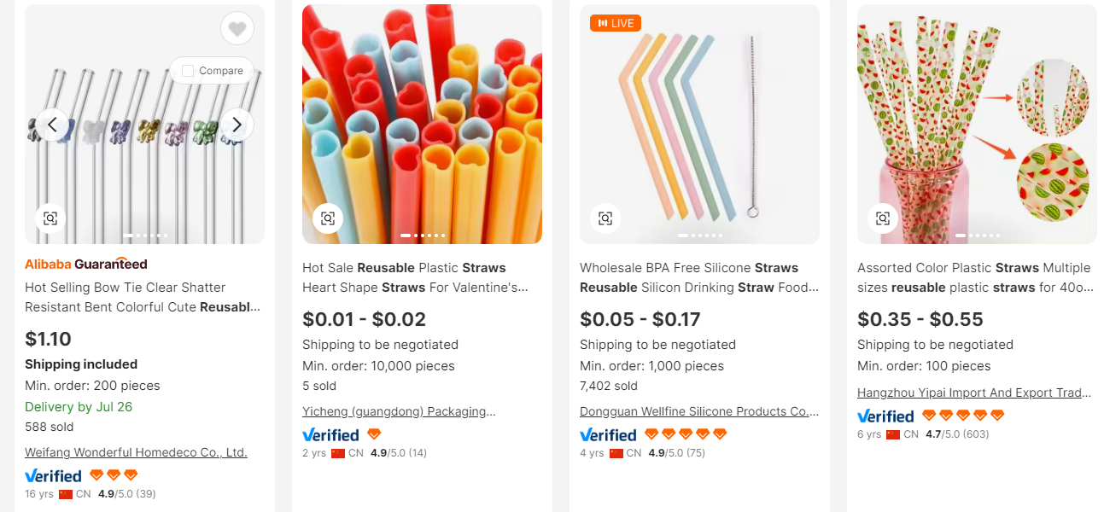Viewport: 1104px width, 512px height.
Task: Click the Verified badge under Dongguan Wellfine supplier
Action: (608, 434)
